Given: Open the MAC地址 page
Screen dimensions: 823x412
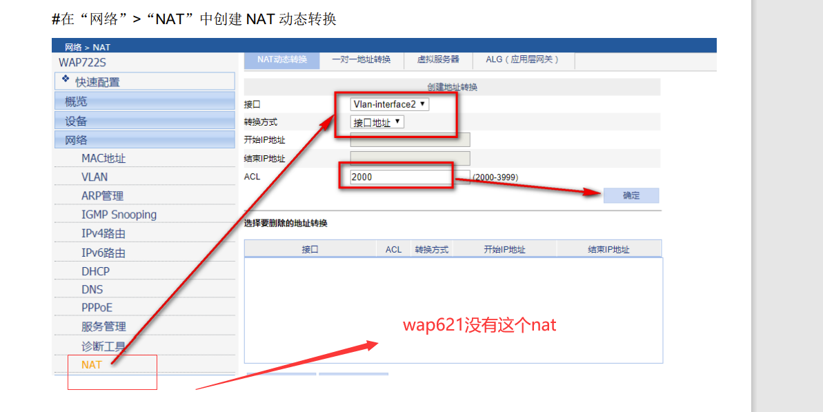Looking at the screenshot, I should [x=103, y=158].
